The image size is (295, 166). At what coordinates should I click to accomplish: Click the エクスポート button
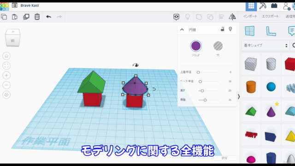pyautogui.click(x=270, y=17)
